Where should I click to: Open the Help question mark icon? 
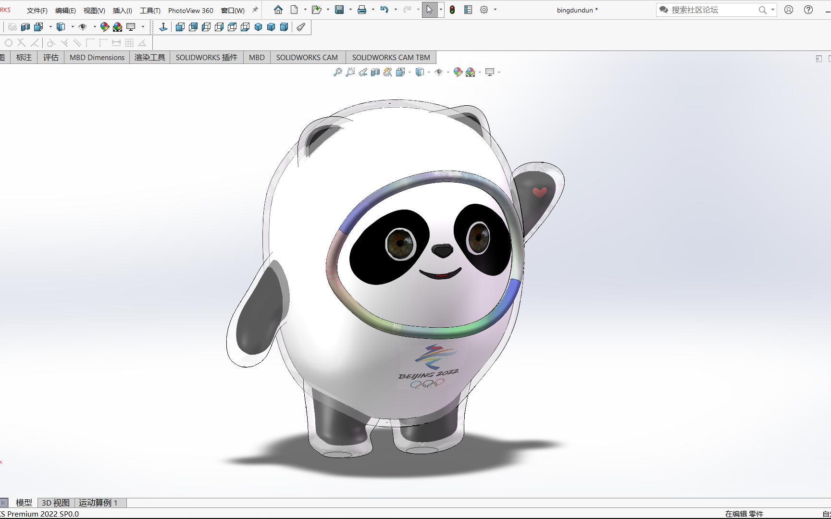tap(808, 10)
